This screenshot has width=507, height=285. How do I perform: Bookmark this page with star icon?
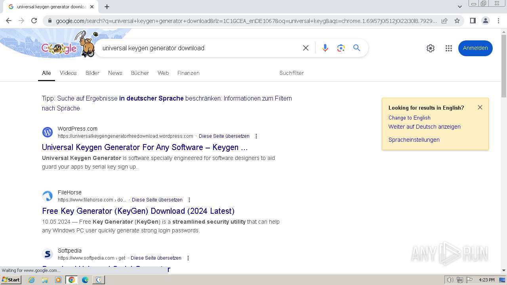457,21
